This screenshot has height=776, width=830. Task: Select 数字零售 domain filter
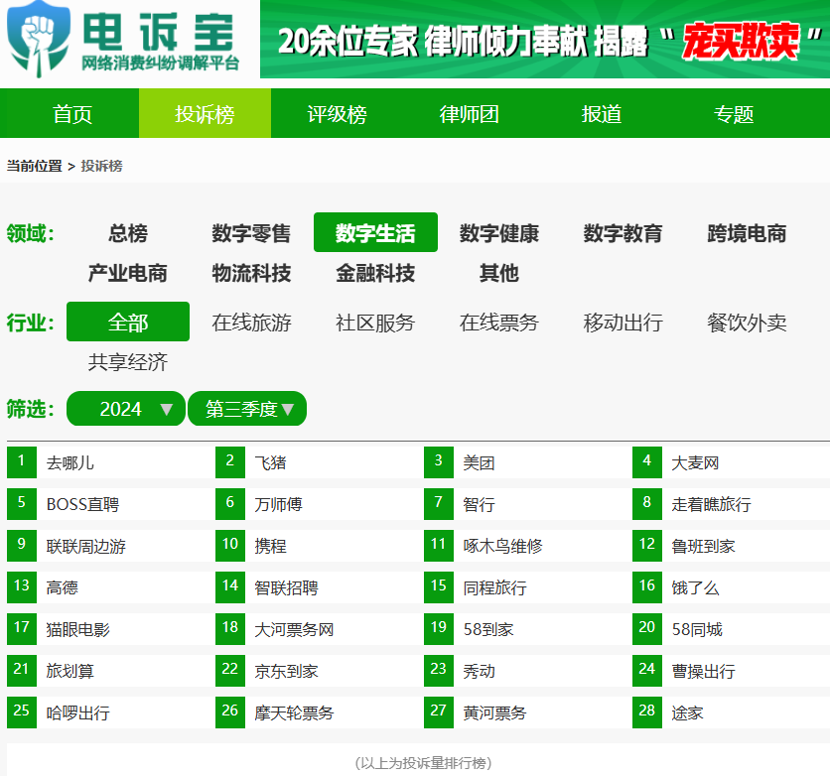click(251, 233)
